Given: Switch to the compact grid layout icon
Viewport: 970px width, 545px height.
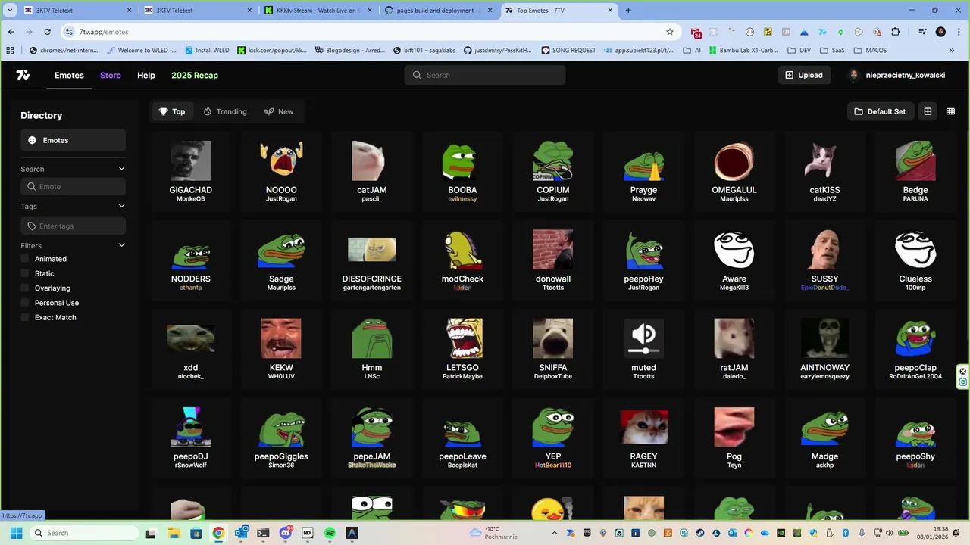Looking at the screenshot, I should pos(950,111).
